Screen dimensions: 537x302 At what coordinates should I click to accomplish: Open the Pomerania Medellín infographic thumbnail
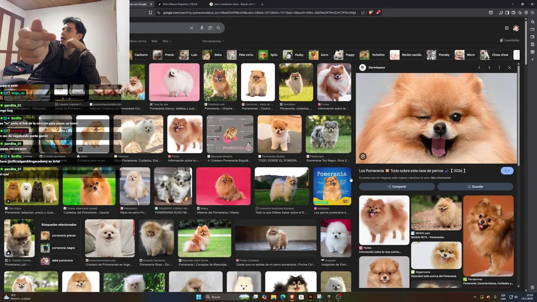coord(230,134)
